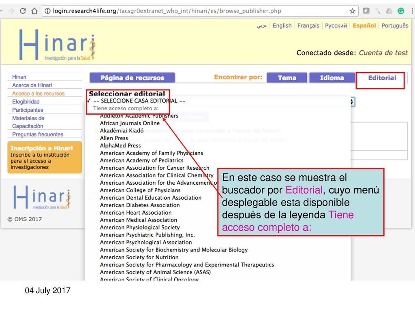The image size is (415, 311).
Task: Select Allen Press from list
Action: click(114, 138)
